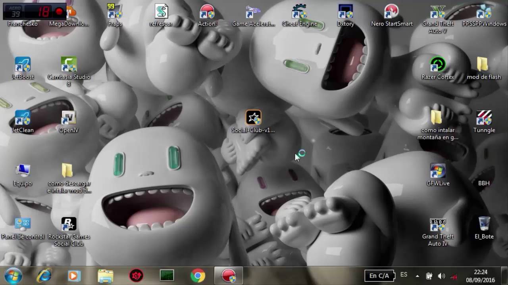Screen dimensions: 508x285
Task: Open the Windows Start menu
Action: 13,275
